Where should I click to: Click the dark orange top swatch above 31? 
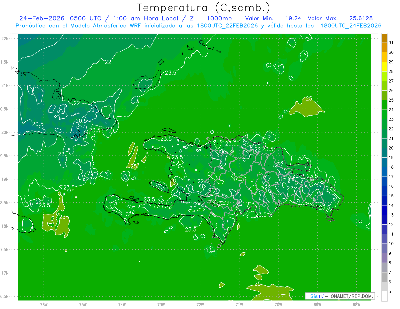(x=384, y=38)
